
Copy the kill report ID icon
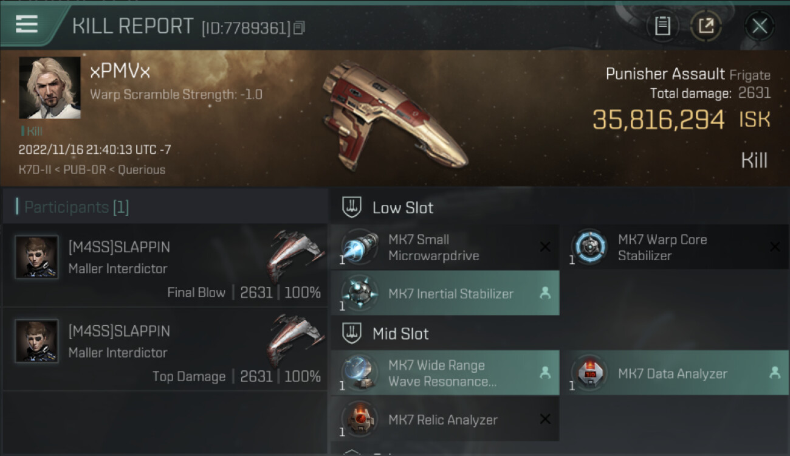click(x=298, y=28)
